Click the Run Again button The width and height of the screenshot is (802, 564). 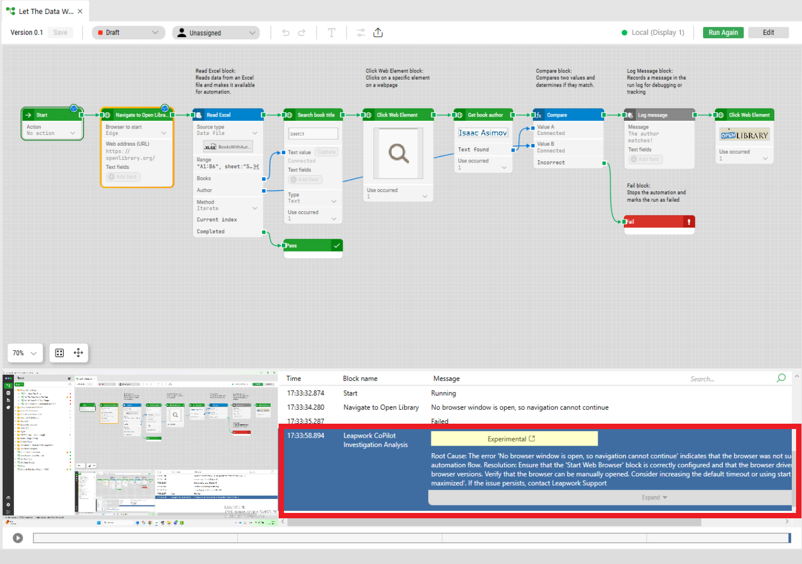tap(723, 32)
